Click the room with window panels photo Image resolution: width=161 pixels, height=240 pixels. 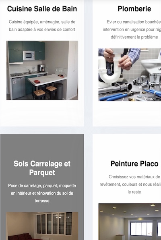point(42,226)
